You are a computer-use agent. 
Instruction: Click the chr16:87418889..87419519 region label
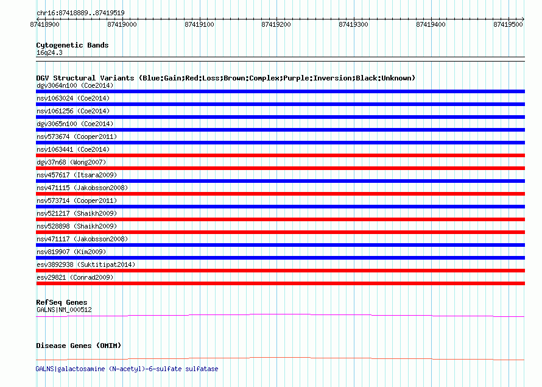pos(80,13)
